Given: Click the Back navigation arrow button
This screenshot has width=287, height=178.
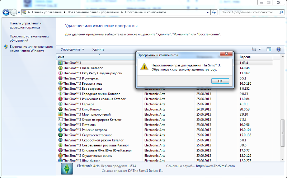Looking at the screenshot, I should click(x=6, y=13).
